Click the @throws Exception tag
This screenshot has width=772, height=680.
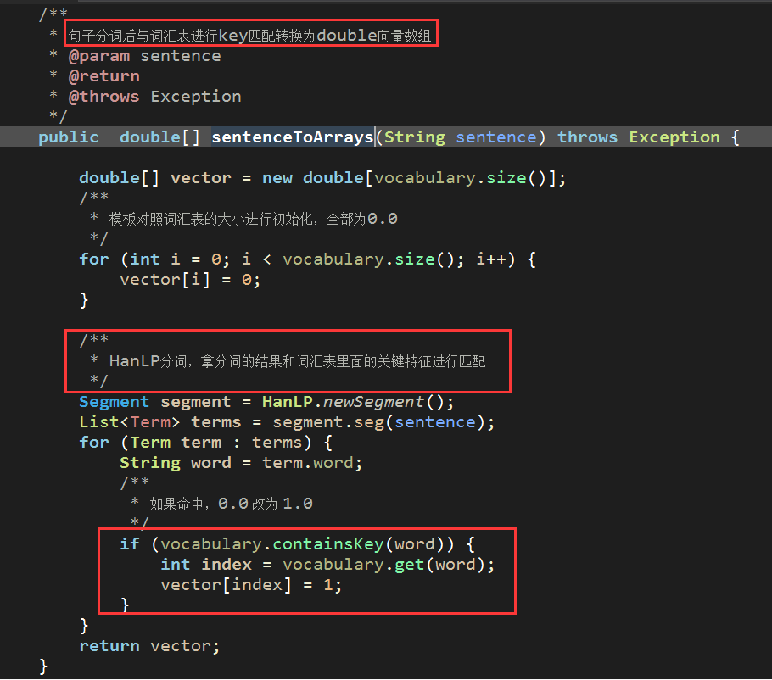point(154,97)
